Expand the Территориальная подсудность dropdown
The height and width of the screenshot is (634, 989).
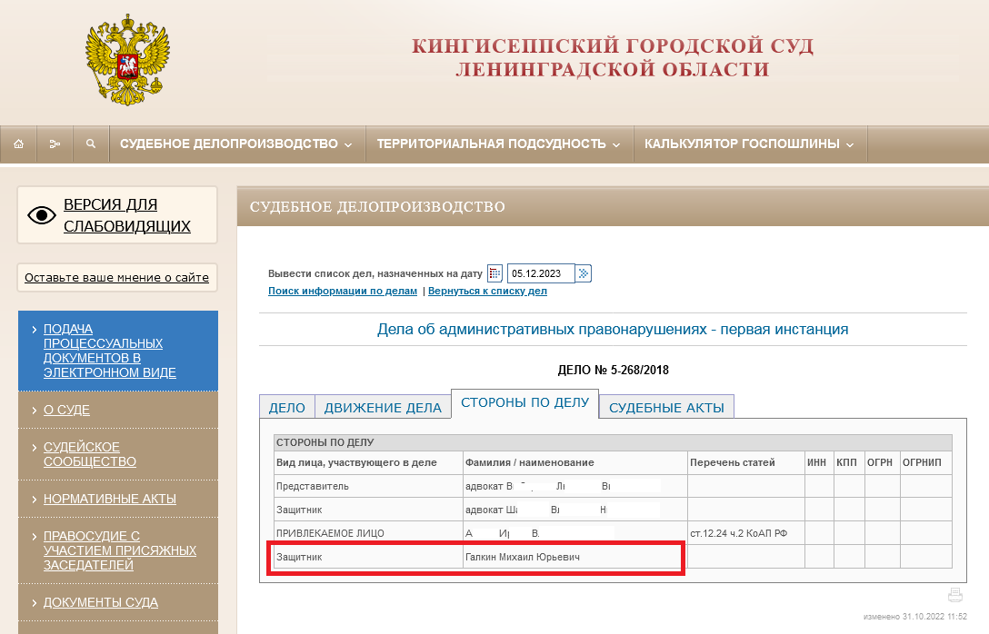point(498,144)
